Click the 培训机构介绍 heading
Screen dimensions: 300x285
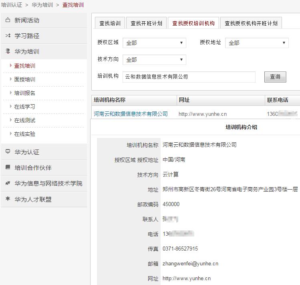(241, 127)
